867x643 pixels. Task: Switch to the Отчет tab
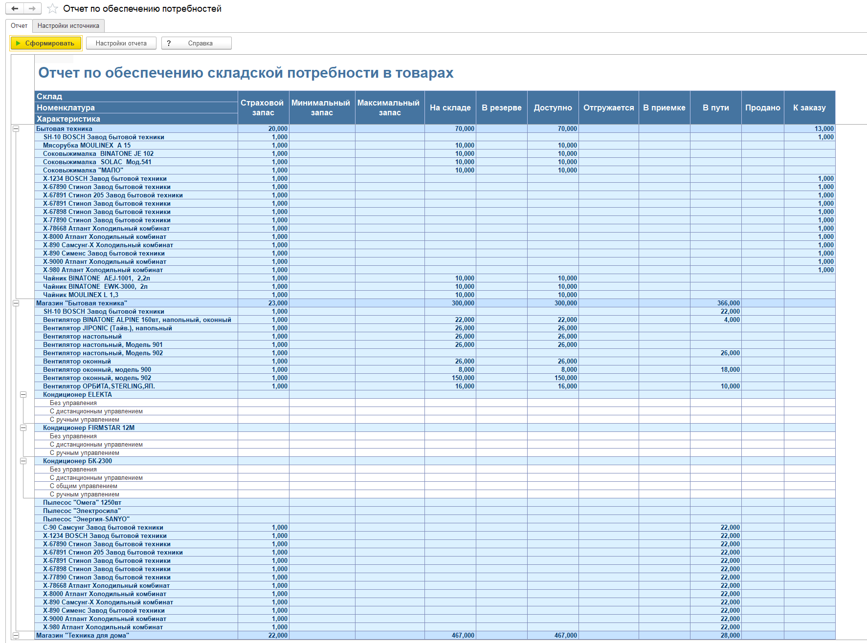click(x=19, y=26)
